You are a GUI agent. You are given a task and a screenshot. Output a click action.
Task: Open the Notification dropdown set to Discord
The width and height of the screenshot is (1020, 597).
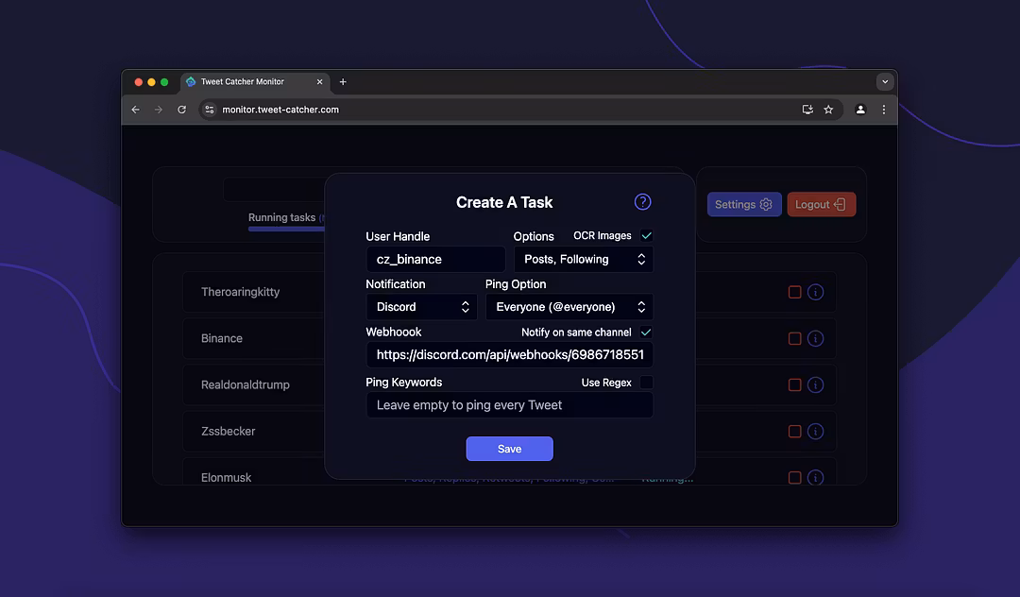[421, 307]
